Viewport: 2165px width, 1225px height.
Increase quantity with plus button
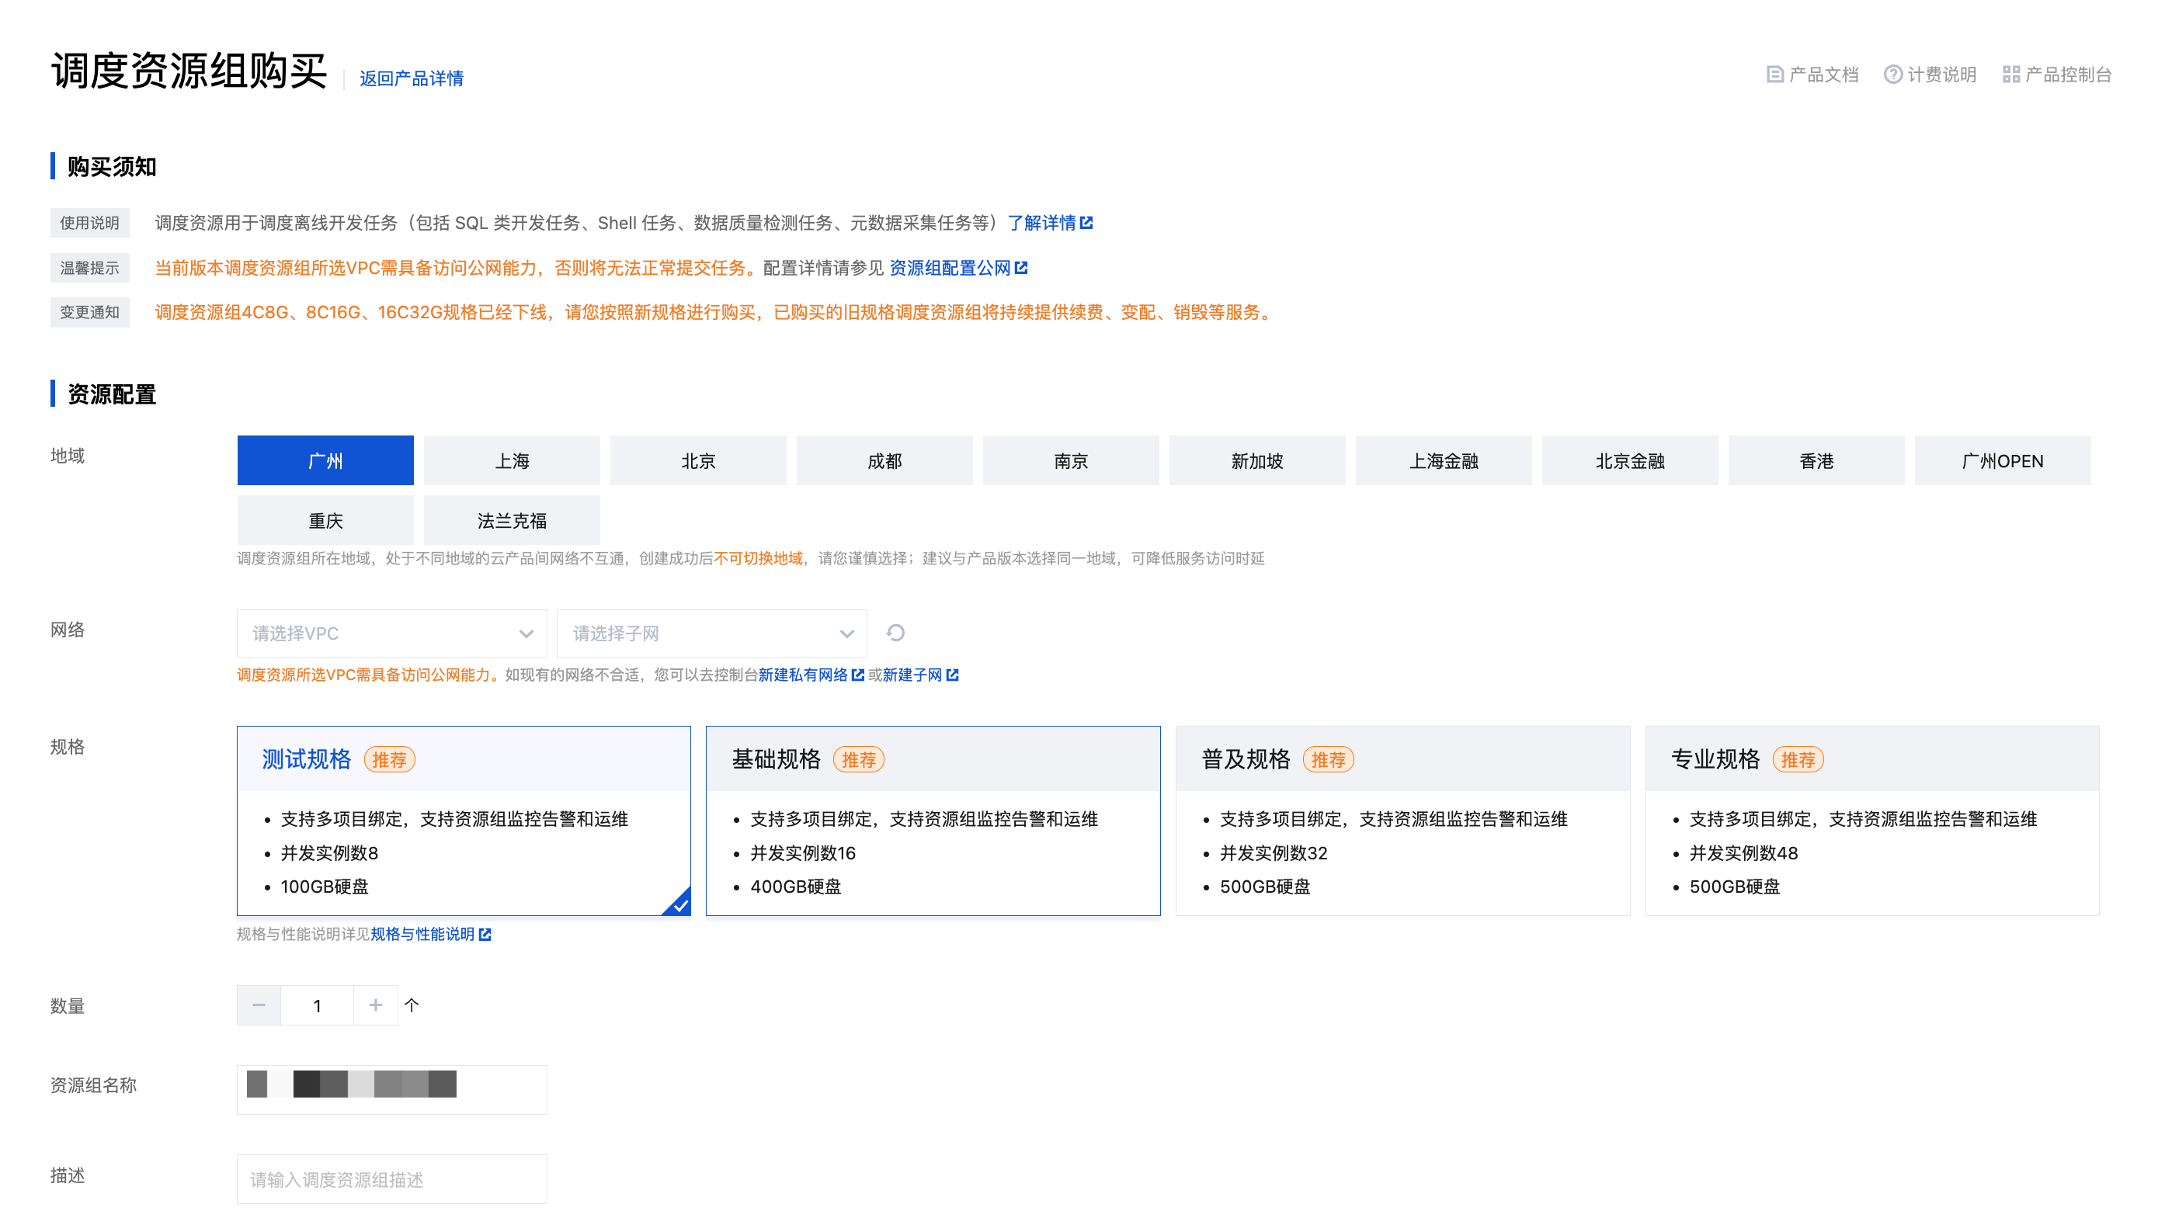coord(375,1005)
